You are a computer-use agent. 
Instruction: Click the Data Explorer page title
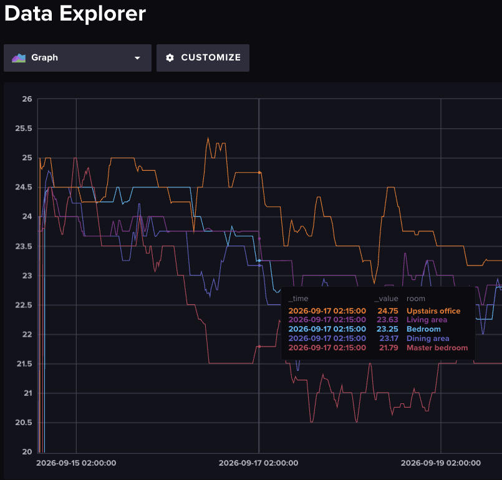click(x=75, y=14)
